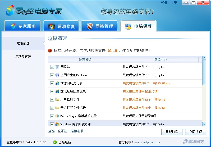The image size is (211, 147).
Task: Toggle the Windows临时目录文件 checkbox
Action: (x=52, y=124)
